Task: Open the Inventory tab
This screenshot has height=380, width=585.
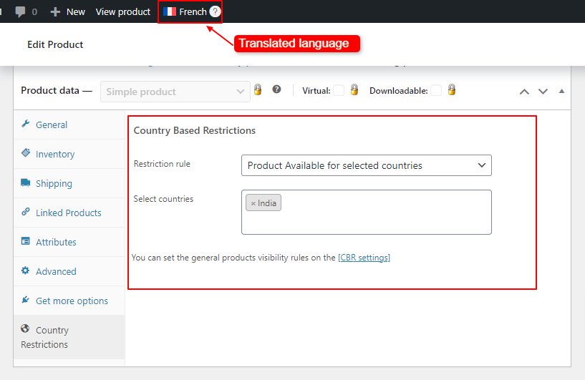Action: [55, 154]
